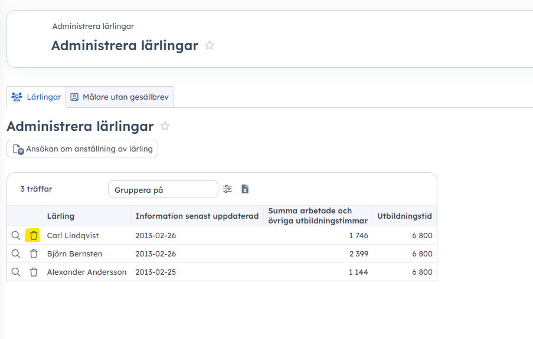Click the trash icon for Björn Bernsten

point(34,254)
